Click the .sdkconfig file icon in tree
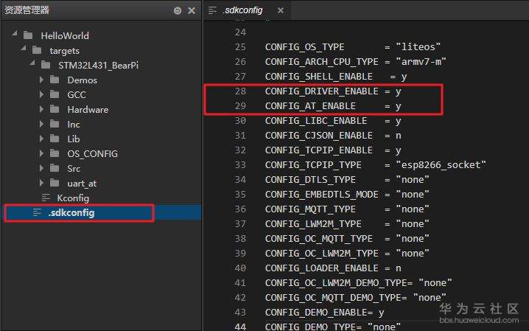 [37, 212]
